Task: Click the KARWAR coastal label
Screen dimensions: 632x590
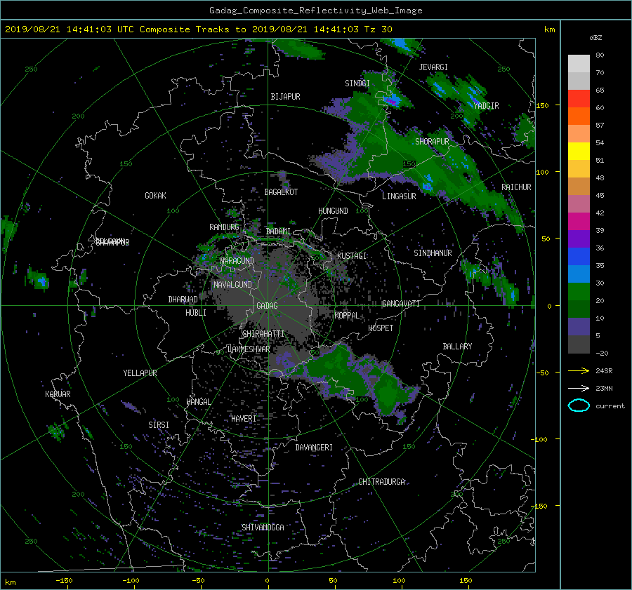Action: point(58,394)
